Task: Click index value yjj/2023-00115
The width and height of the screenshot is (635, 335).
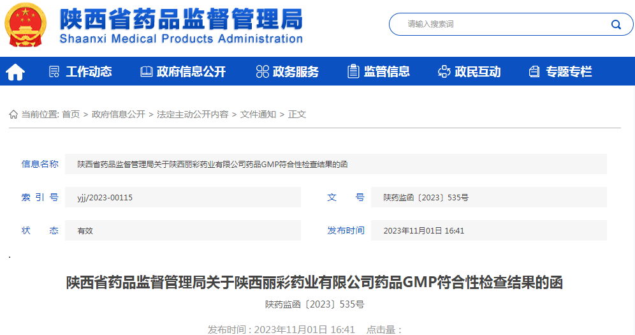Action: point(105,198)
